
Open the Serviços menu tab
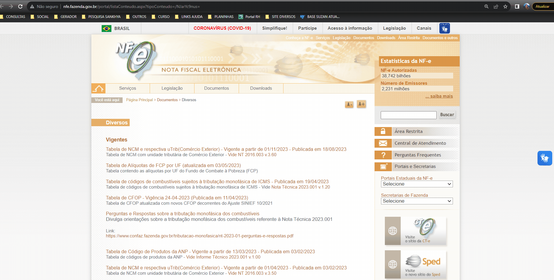click(128, 88)
